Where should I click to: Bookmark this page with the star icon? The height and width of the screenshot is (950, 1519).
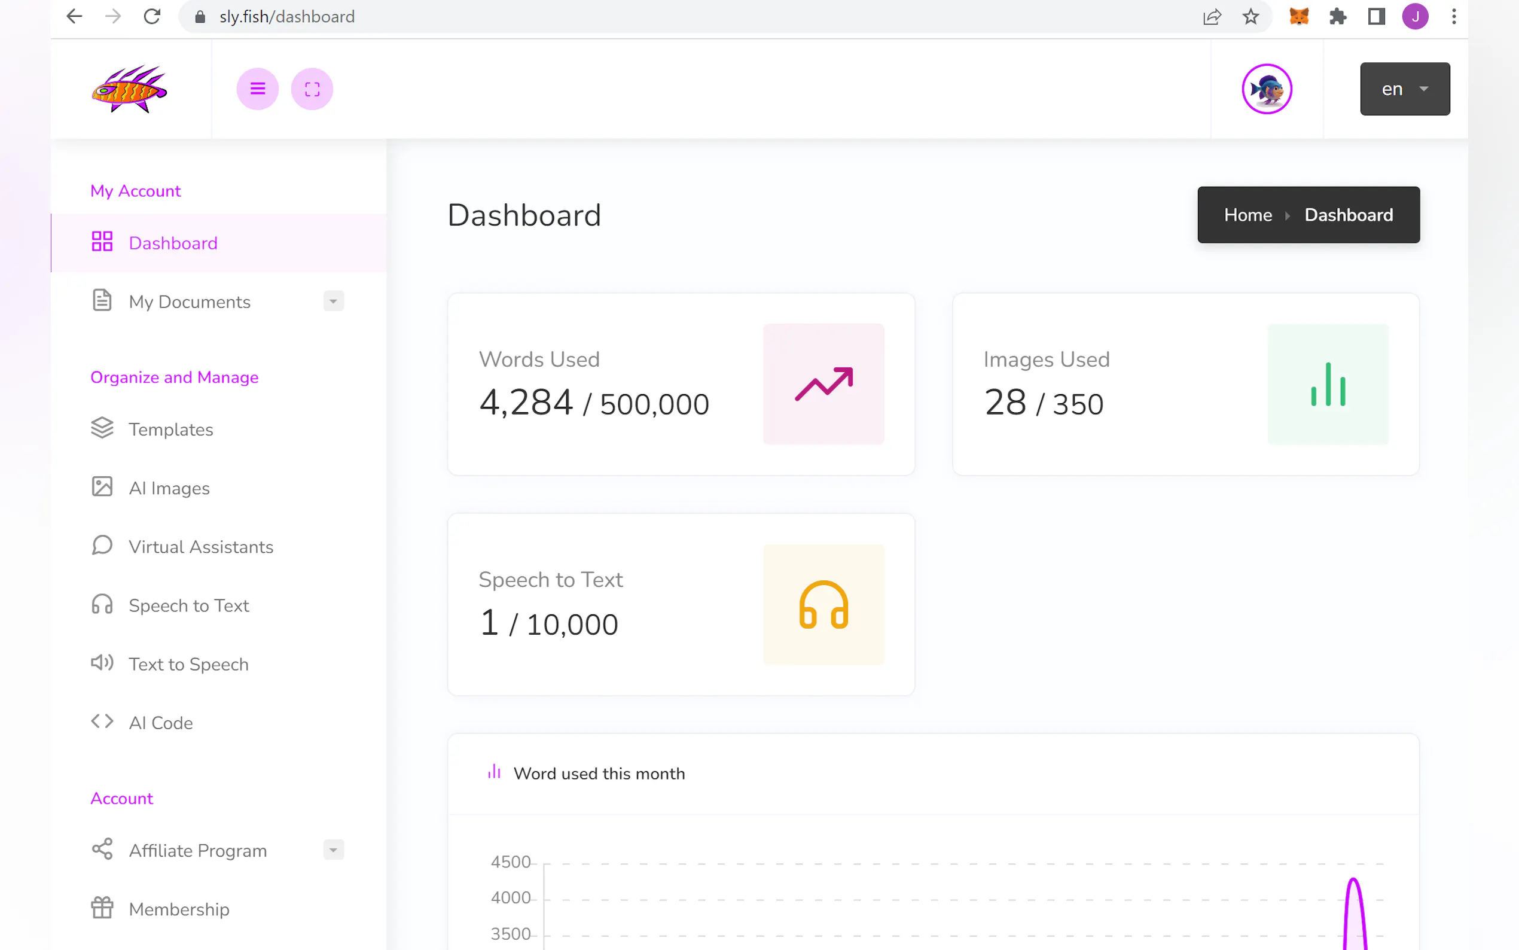click(1250, 17)
